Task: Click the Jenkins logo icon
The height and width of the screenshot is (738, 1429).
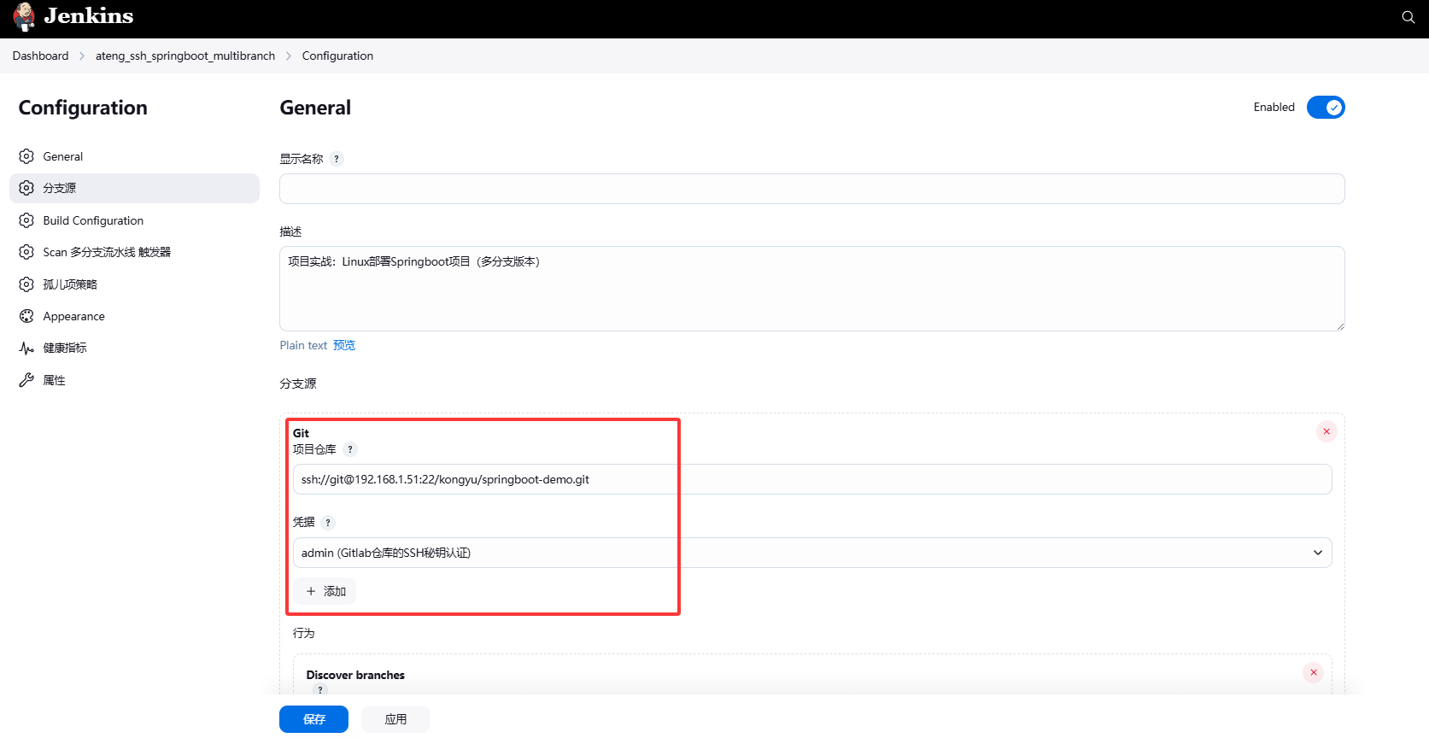Action: [x=25, y=16]
